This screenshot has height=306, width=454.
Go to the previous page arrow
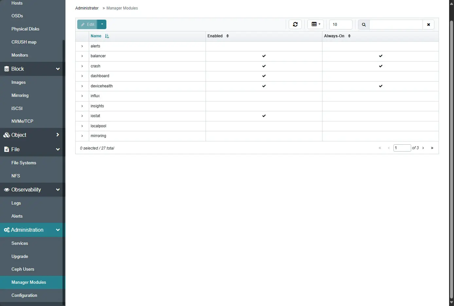tap(389, 148)
